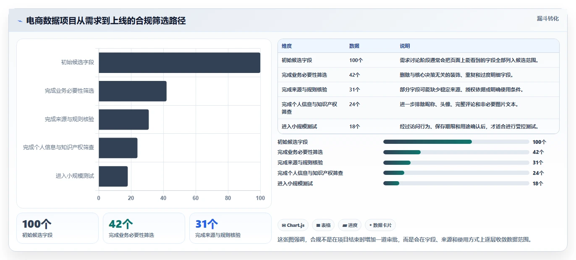This screenshot has width=576, height=260.
Task: Click the x-axis tick label 20
Action: point(131,198)
